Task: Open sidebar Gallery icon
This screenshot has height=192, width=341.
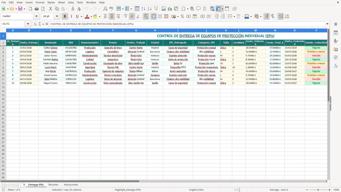Action: click(x=336, y=49)
